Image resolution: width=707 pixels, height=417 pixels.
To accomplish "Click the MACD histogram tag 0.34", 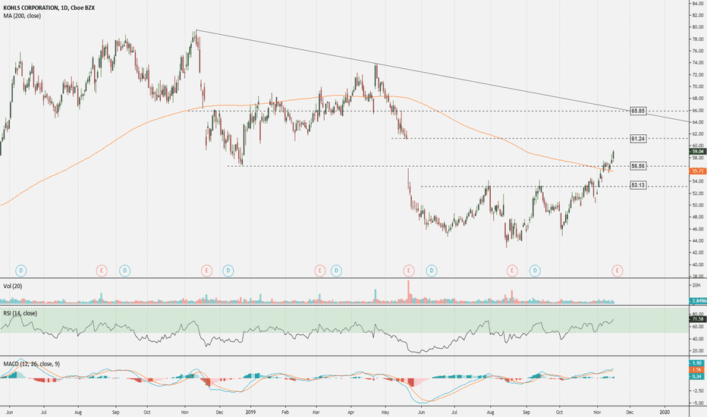I will 697,376.
